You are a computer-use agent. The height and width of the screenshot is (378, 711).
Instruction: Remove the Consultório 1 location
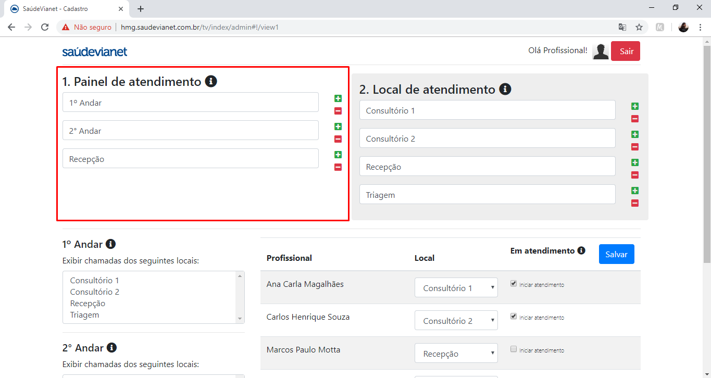point(635,119)
